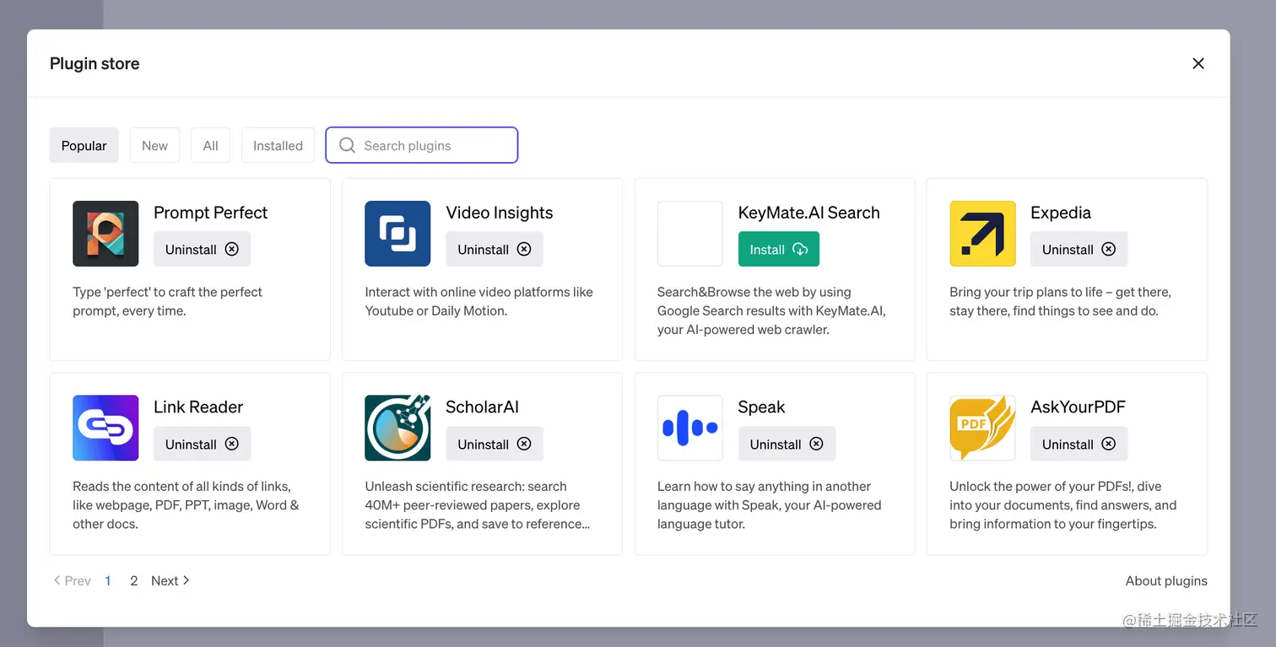1276x647 pixels.
Task: Click the ScholarAI title text
Action: click(x=482, y=407)
